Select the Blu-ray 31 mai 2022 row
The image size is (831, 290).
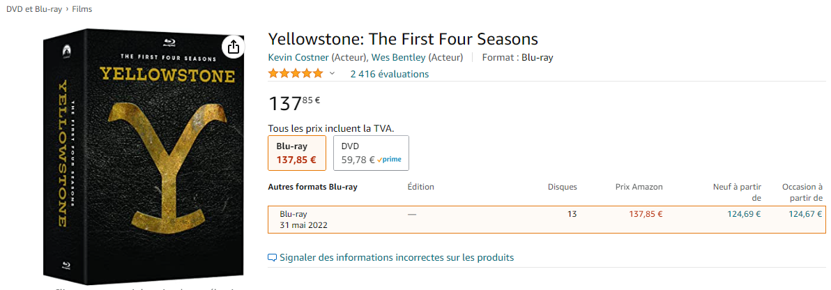pos(547,220)
